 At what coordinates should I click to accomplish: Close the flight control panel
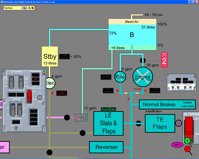[x=4, y=71]
